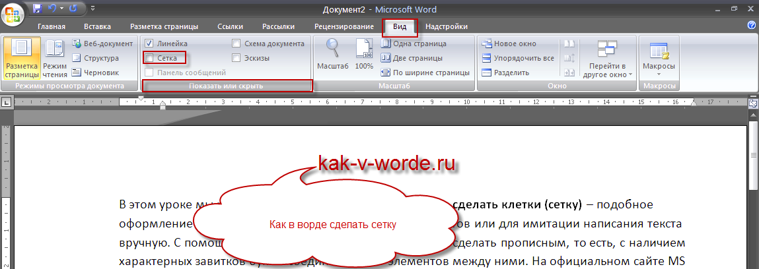Redo action in Quick Access toolbar
The height and width of the screenshot is (269, 759).
click(x=73, y=8)
